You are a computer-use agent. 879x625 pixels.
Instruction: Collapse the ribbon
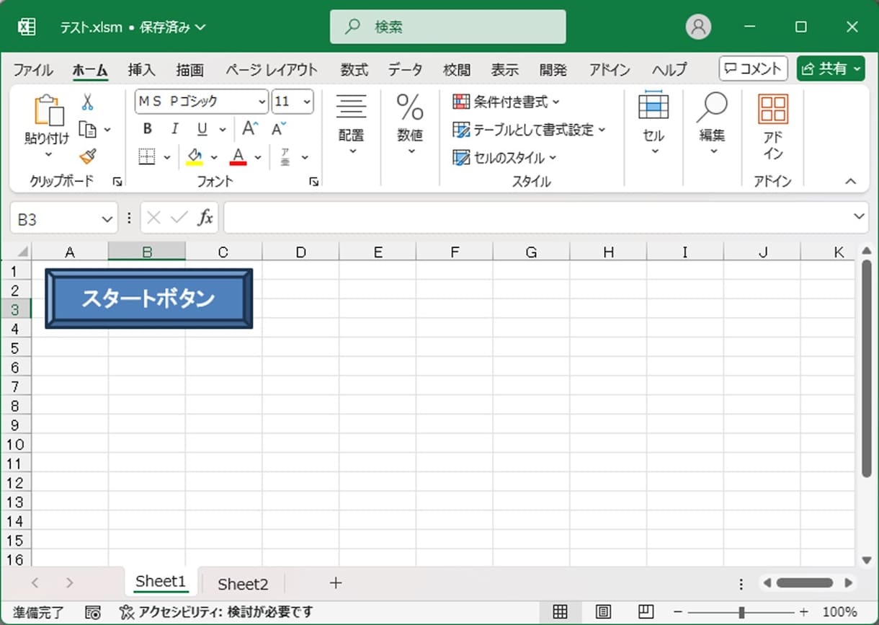(x=851, y=182)
